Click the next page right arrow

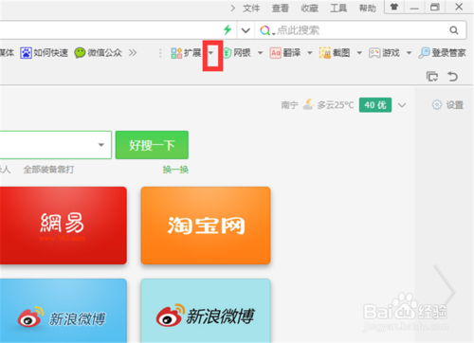tap(445, 291)
